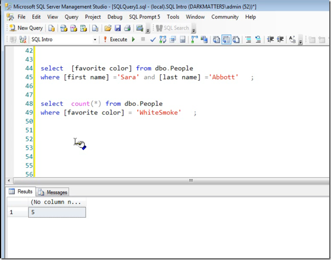Viewport: 331px width, 260px height.
Task: Click the Execute button
Action: (x=115, y=39)
